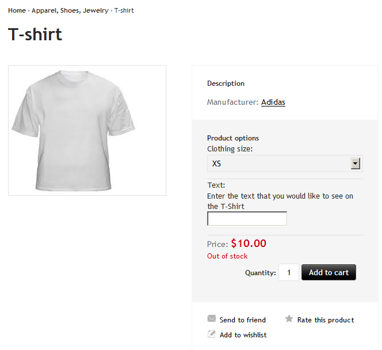Click the Quantity input box

[289, 272]
